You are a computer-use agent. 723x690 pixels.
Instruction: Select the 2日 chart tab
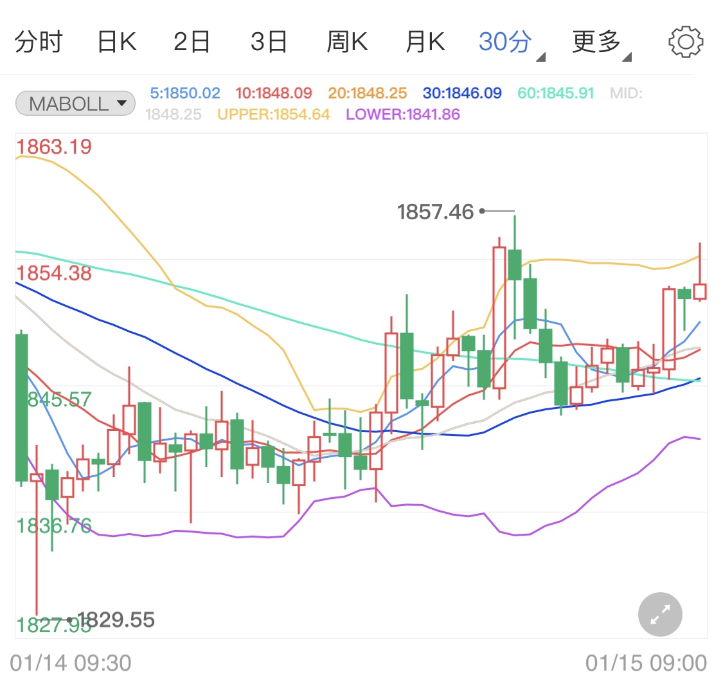[192, 42]
